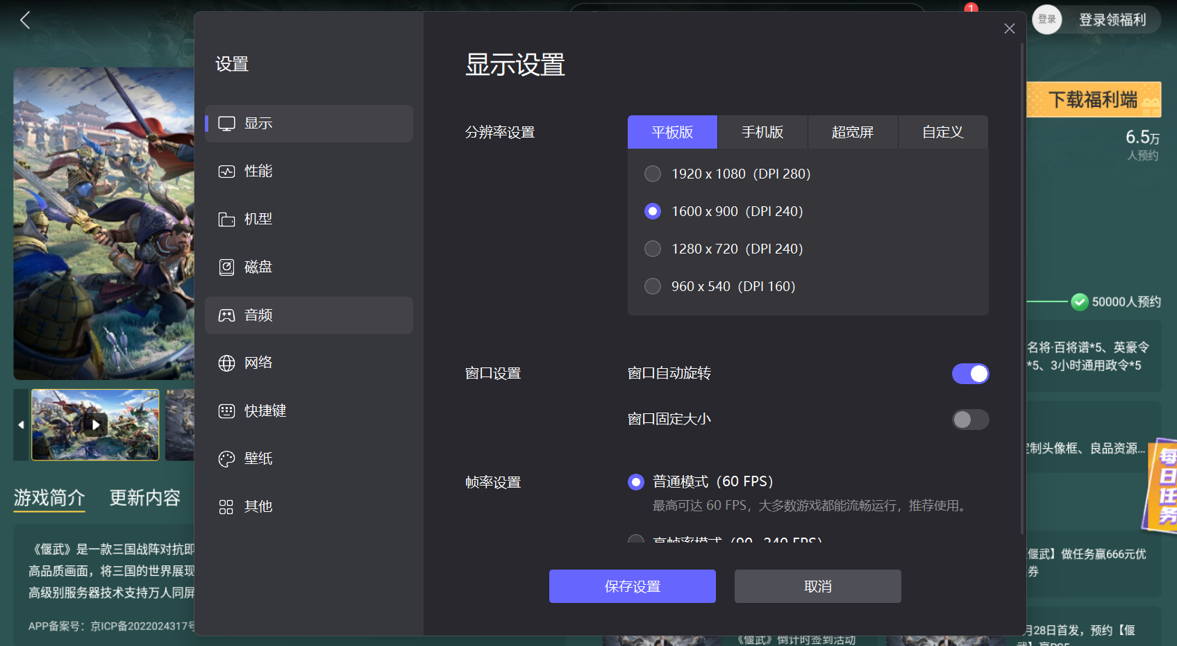Click the 帧率设置 label
1177x646 pixels.
pyautogui.click(x=493, y=482)
